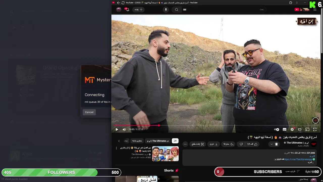Expand the subscription notification bell dropdown
The width and height of the screenshot is (323, 182).
pos(274,144)
